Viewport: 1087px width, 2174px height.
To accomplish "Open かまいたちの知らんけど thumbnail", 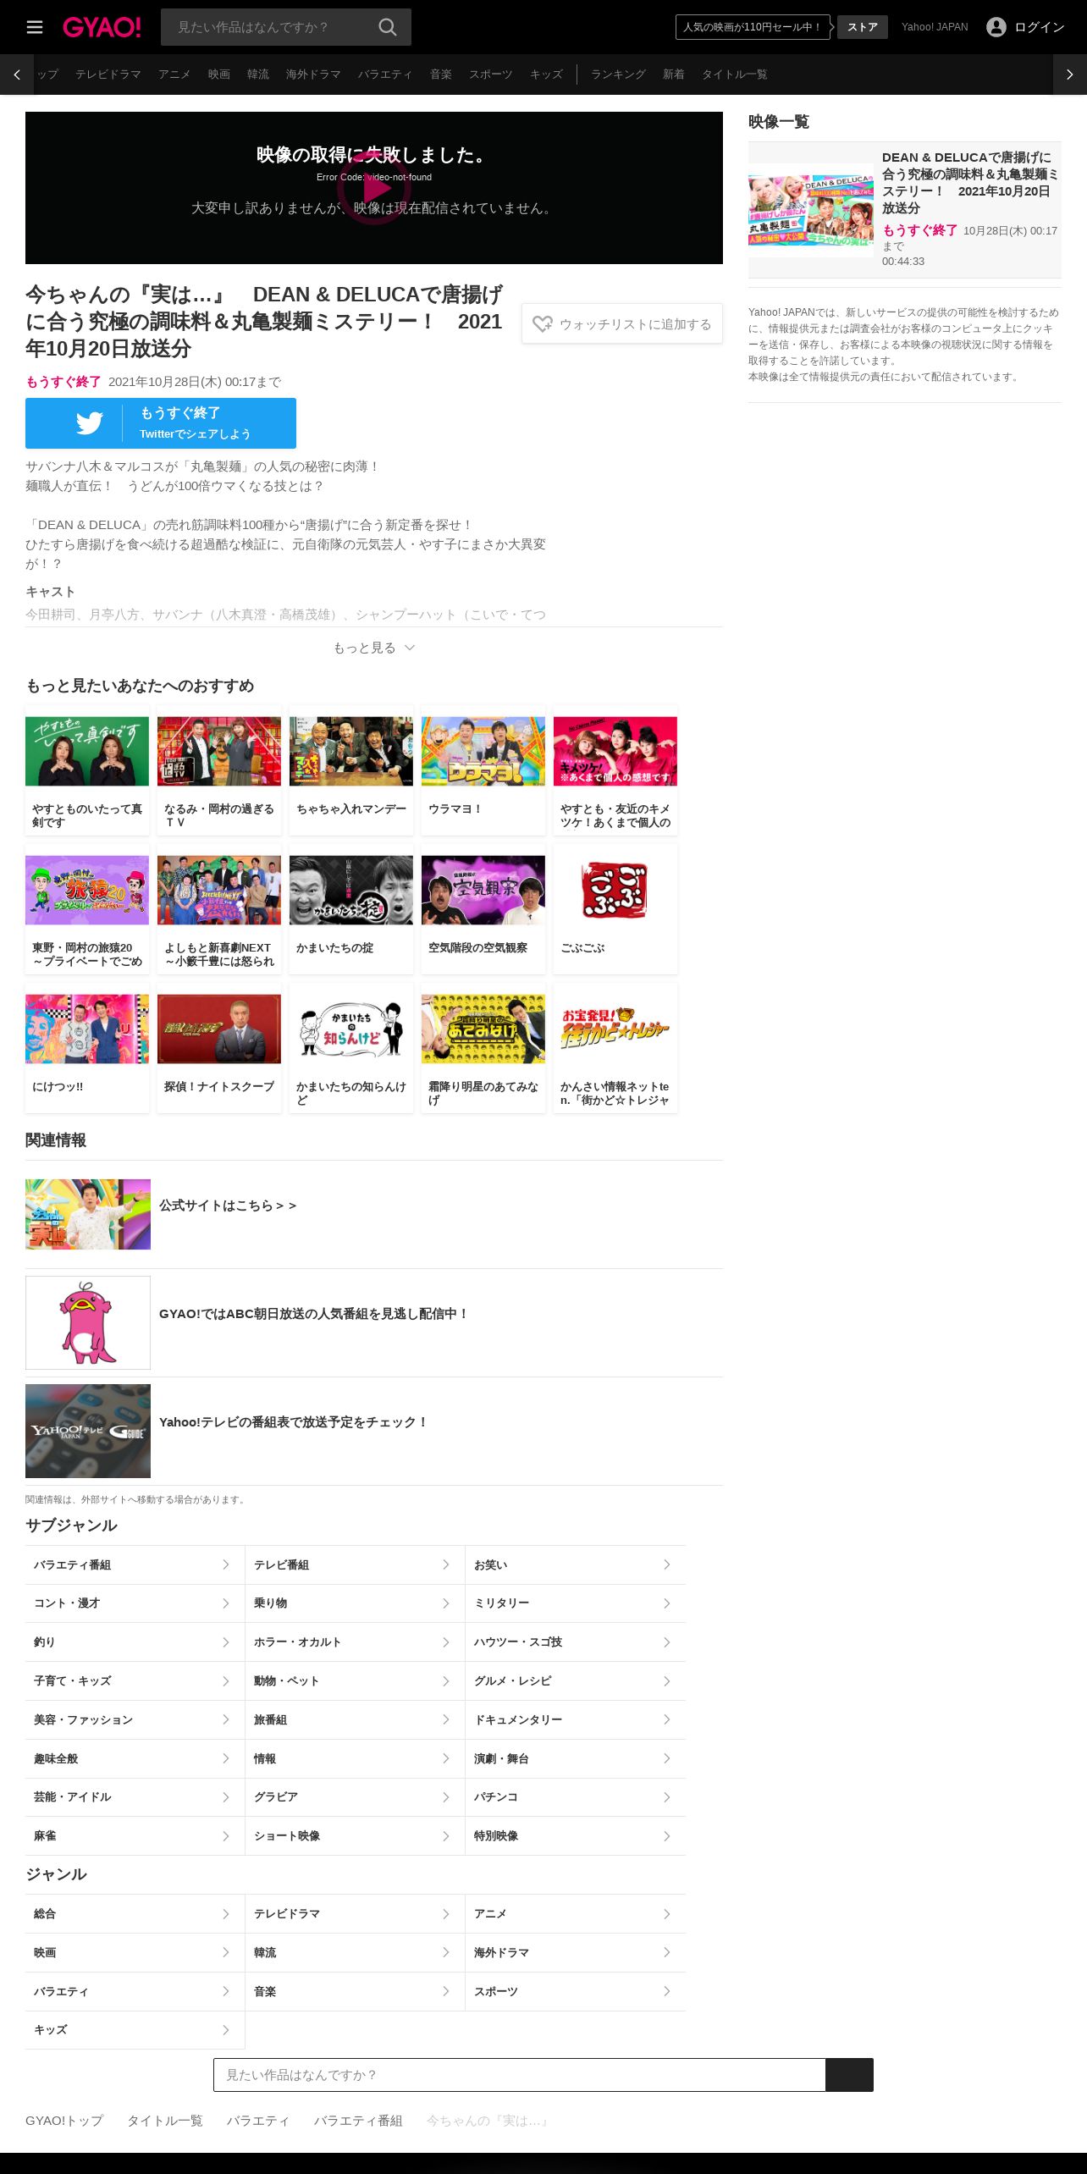I will [x=351, y=1029].
